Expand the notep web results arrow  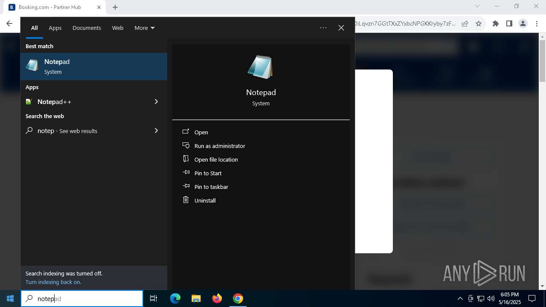coord(156,130)
